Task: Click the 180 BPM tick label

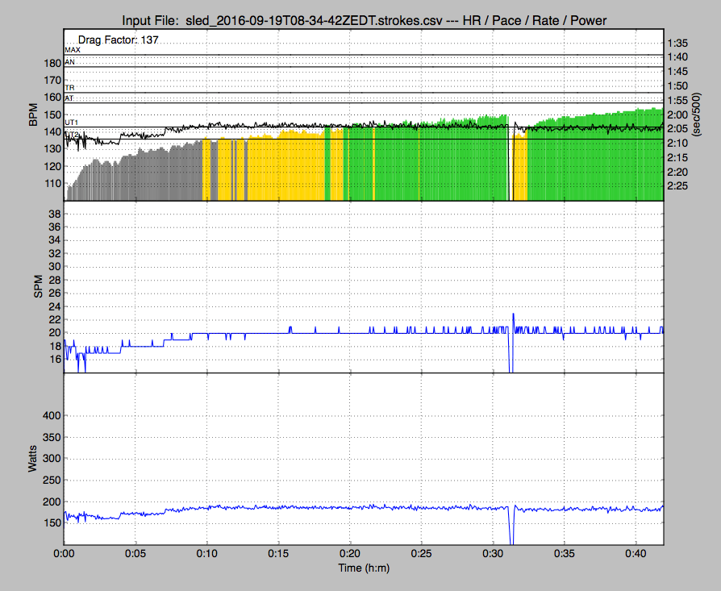Action: tap(51, 63)
